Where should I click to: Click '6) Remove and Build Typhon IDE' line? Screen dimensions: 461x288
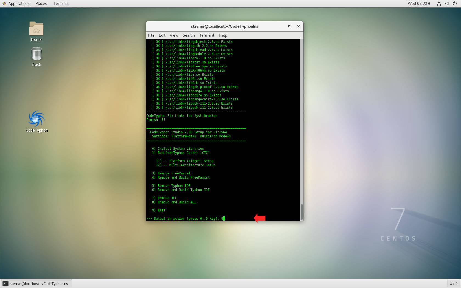181,190
